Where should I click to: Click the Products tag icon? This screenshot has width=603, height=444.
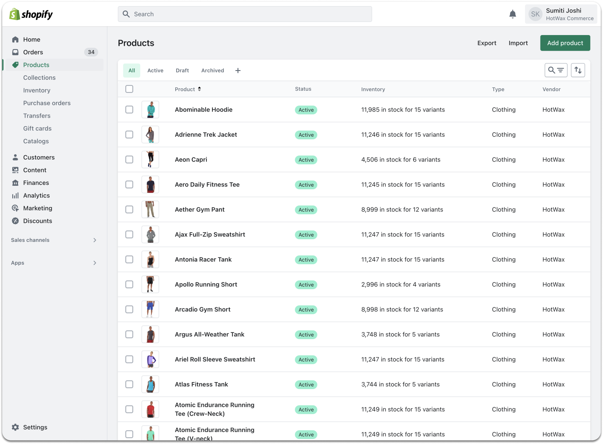pyautogui.click(x=15, y=65)
